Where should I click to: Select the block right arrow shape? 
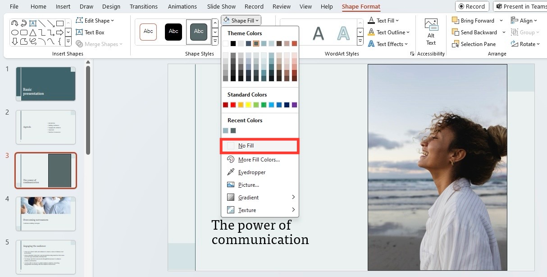[60, 32]
